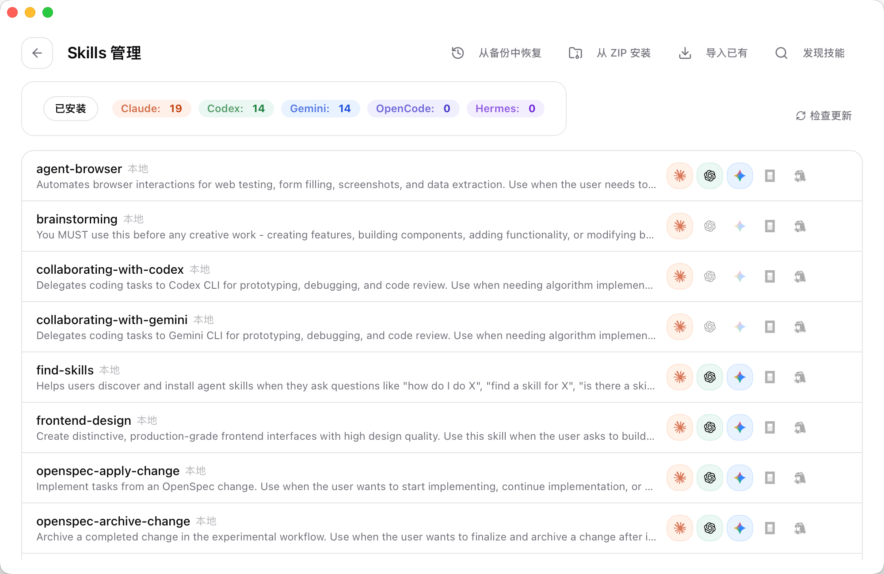Click the agent-browser skill name
The width and height of the screenshot is (884, 574).
79,169
